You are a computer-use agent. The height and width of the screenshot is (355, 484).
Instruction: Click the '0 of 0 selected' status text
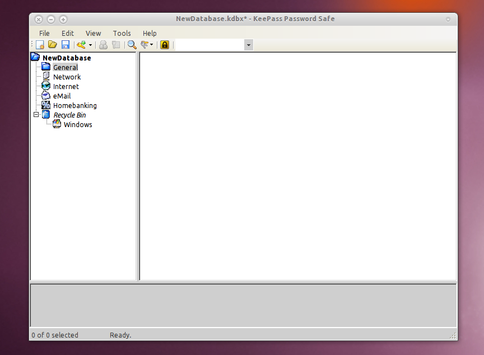click(55, 335)
